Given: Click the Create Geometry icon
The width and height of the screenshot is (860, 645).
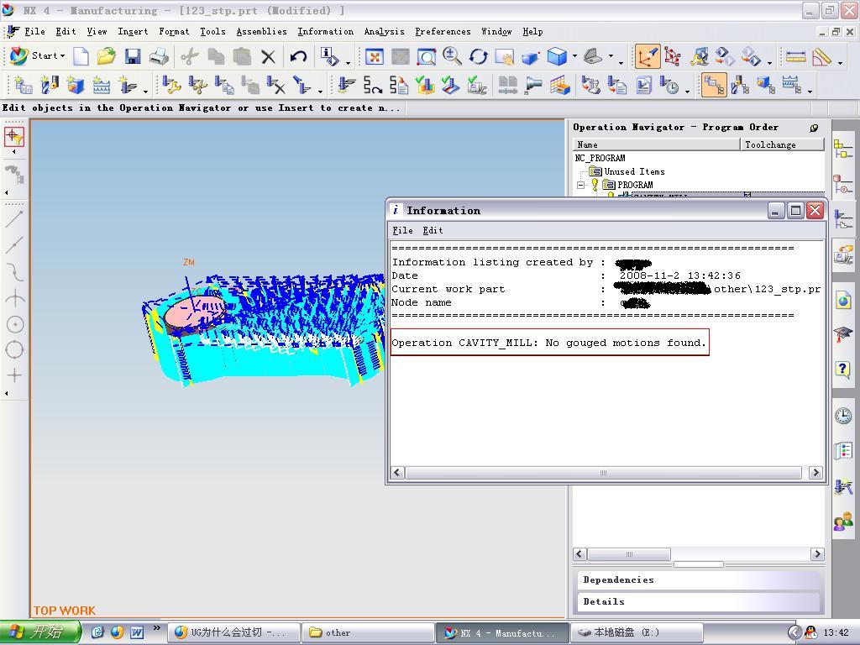Looking at the screenshot, I should 75,85.
